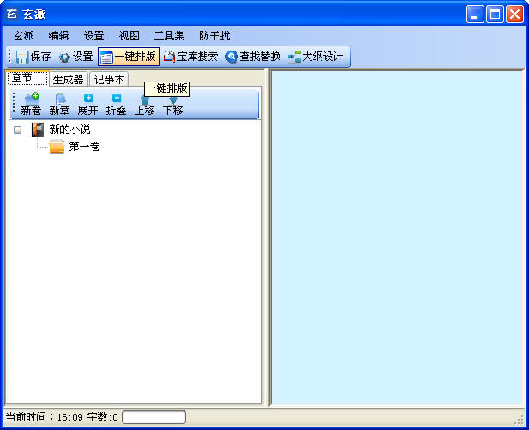The image size is (529, 430).
Task: Move selected item down with 下移
Action: tap(172, 106)
